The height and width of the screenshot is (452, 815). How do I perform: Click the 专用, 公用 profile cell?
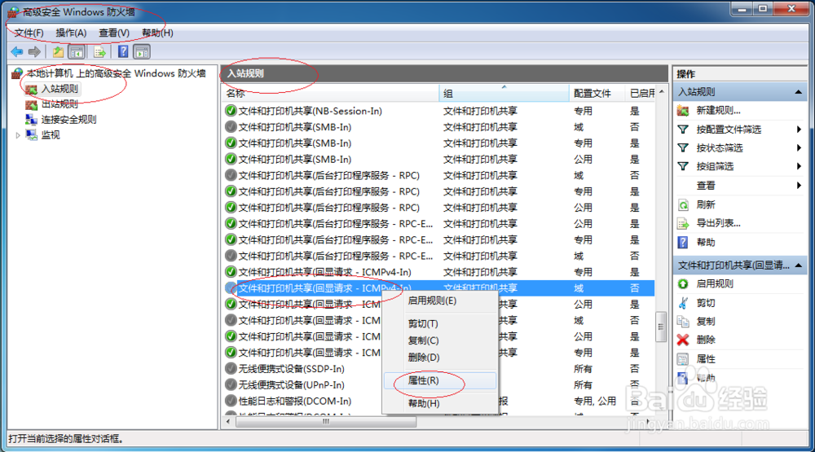coord(595,401)
